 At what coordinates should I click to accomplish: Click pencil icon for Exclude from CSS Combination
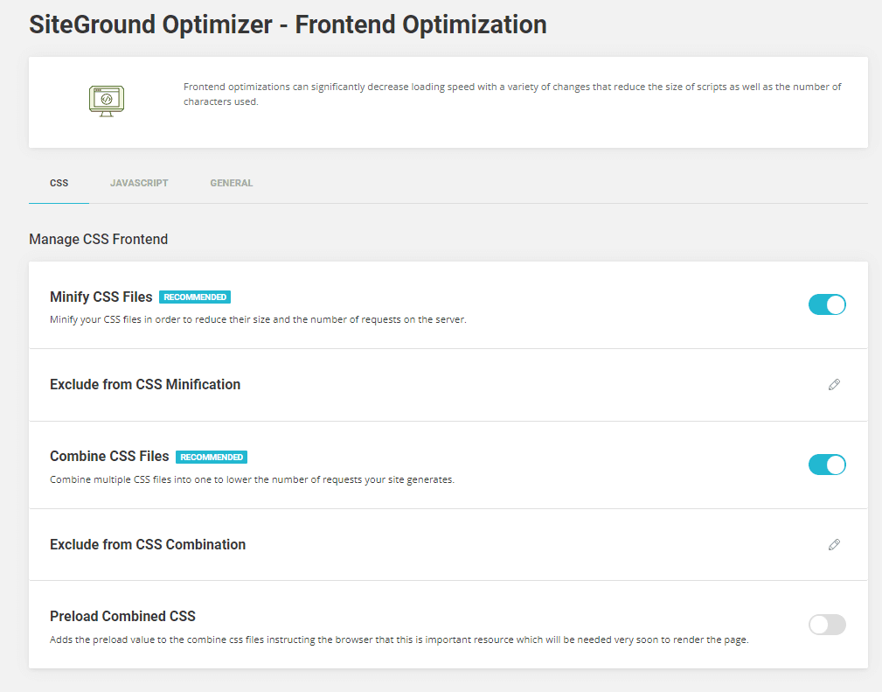point(834,544)
